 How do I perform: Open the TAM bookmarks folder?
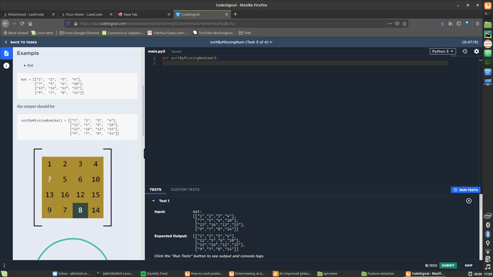click(x=245, y=33)
